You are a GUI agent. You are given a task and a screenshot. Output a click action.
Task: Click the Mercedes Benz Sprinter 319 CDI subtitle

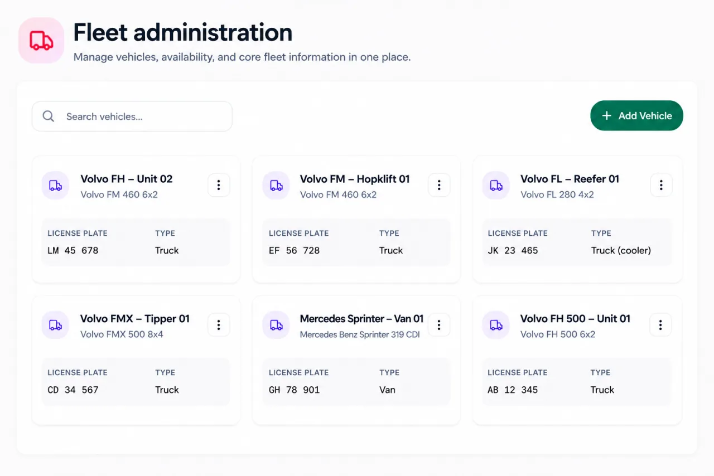[360, 334]
